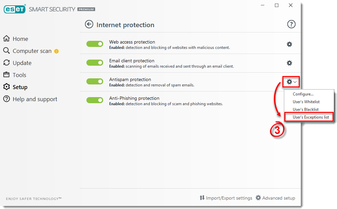This screenshot has height=209, width=337.
Task: Click the Computer scan notification badge
Action: point(56,51)
